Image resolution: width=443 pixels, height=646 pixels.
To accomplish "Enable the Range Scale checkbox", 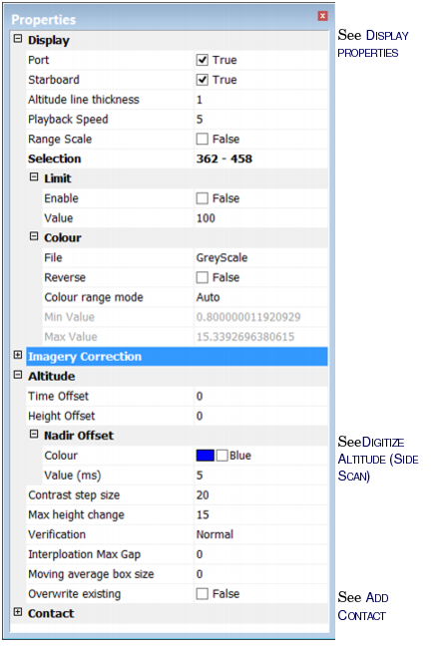I will (203, 140).
